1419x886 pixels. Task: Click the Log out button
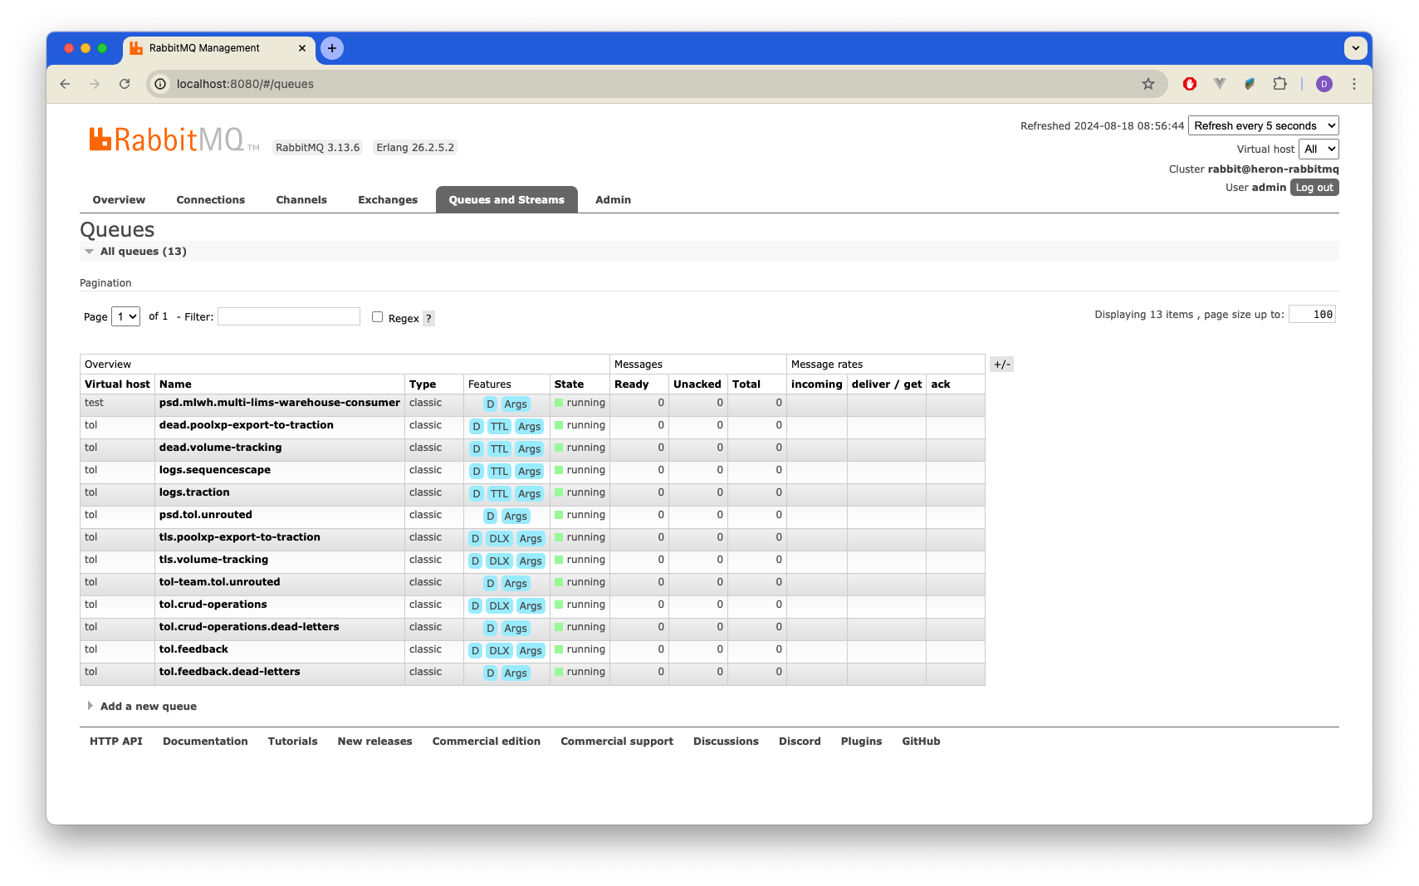pyautogui.click(x=1314, y=188)
